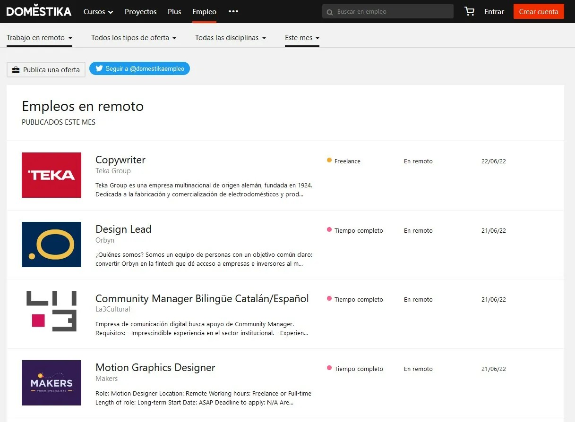Click the Orbyn company name
The width and height of the screenshot is (575, 422).
[x=105, y=240]
